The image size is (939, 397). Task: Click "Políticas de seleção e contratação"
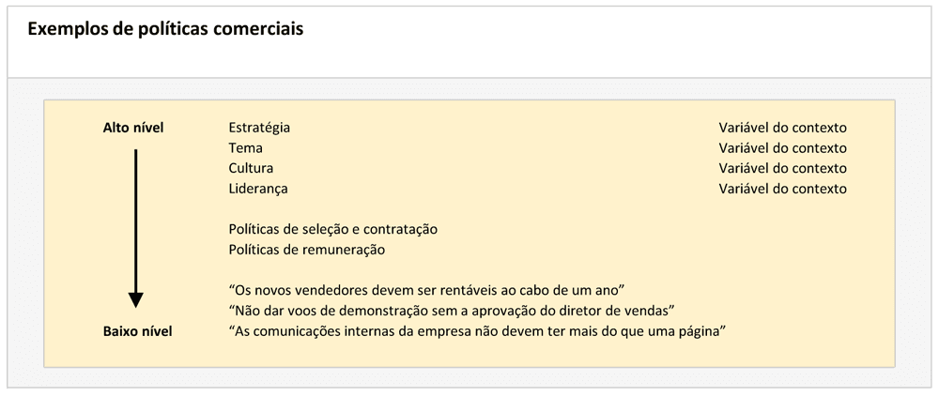click(332, 229)
